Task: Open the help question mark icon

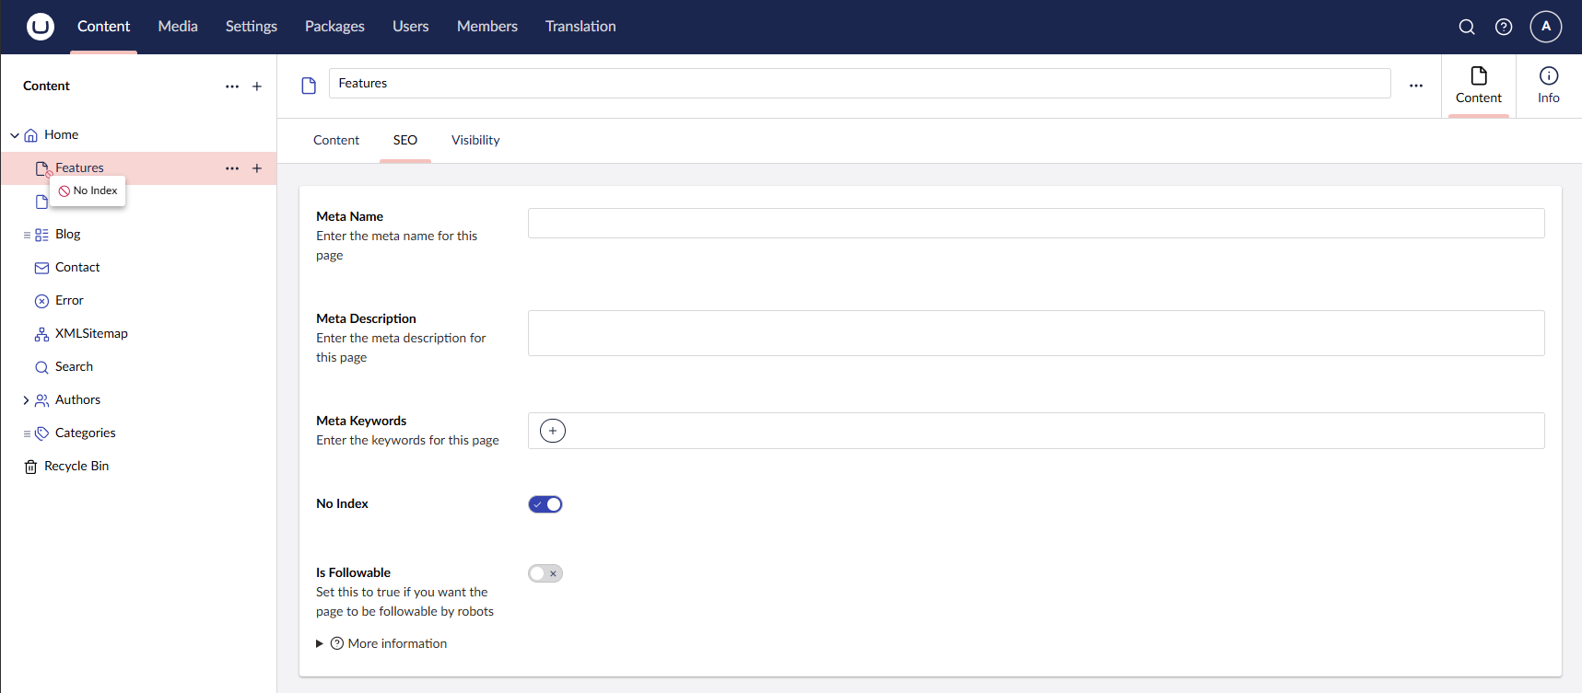Action: (1504, 27)
